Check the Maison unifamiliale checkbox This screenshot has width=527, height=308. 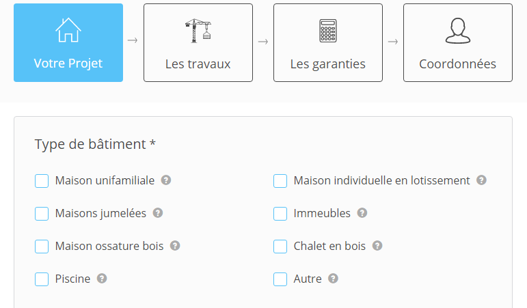point(42,181)
